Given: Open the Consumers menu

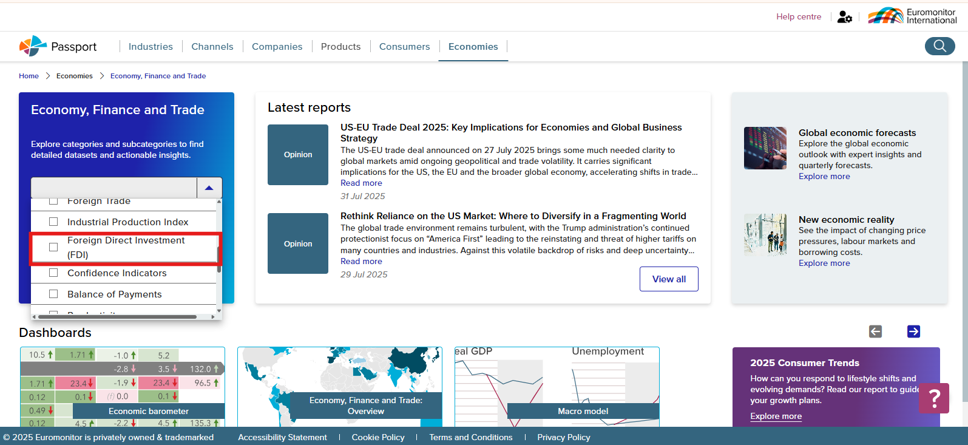Looking at the screenshot, I should click(404, 47).
